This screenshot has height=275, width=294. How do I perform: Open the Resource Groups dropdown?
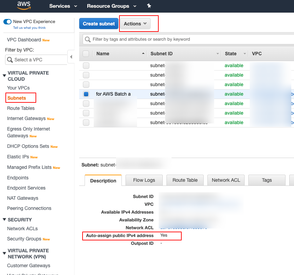tap(112, 6)
